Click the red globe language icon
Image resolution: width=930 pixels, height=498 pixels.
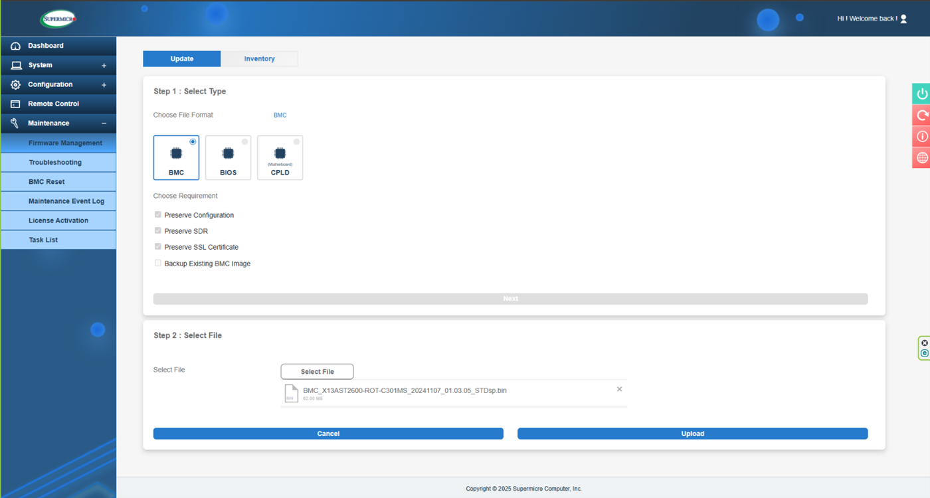coord(922,158)
